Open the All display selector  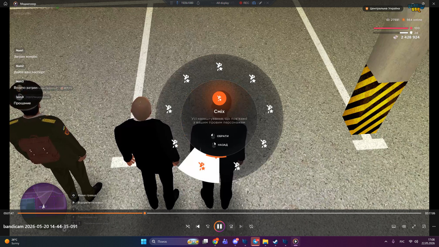[x=223, y=3]
